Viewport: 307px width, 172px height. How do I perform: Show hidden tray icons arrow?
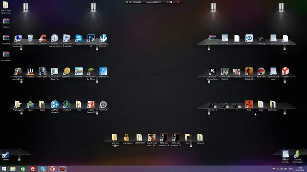tap(270, 169)
